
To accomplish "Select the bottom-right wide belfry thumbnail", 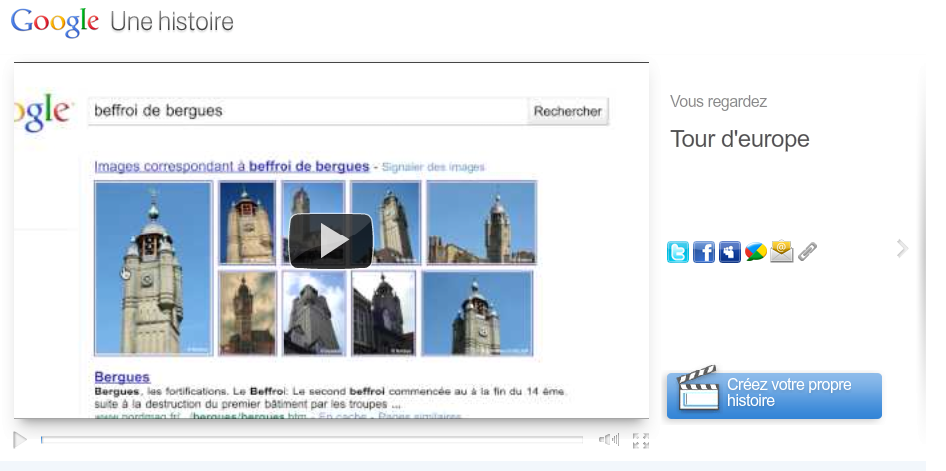I will (477, 313).
